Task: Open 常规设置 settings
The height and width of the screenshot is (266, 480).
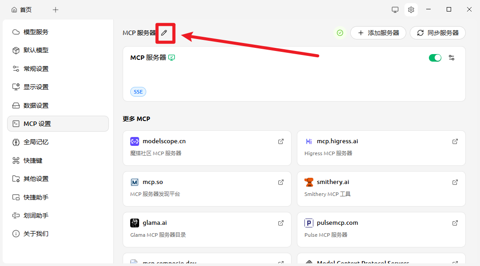Action: (58, 69)
